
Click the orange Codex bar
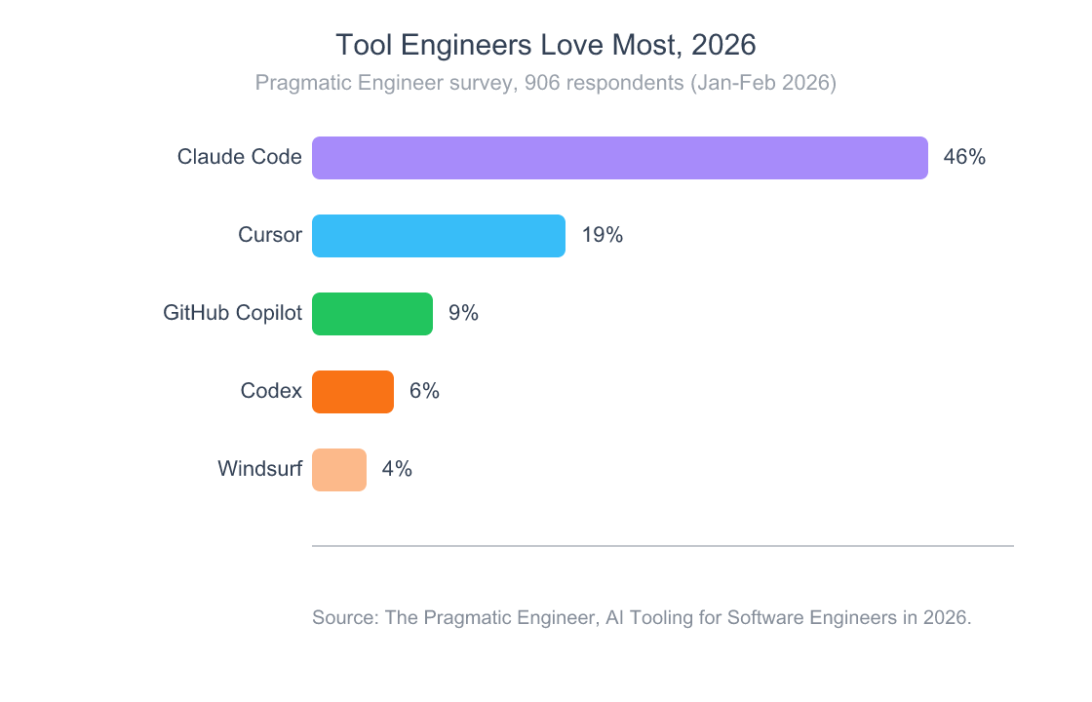tap(353, 392)
